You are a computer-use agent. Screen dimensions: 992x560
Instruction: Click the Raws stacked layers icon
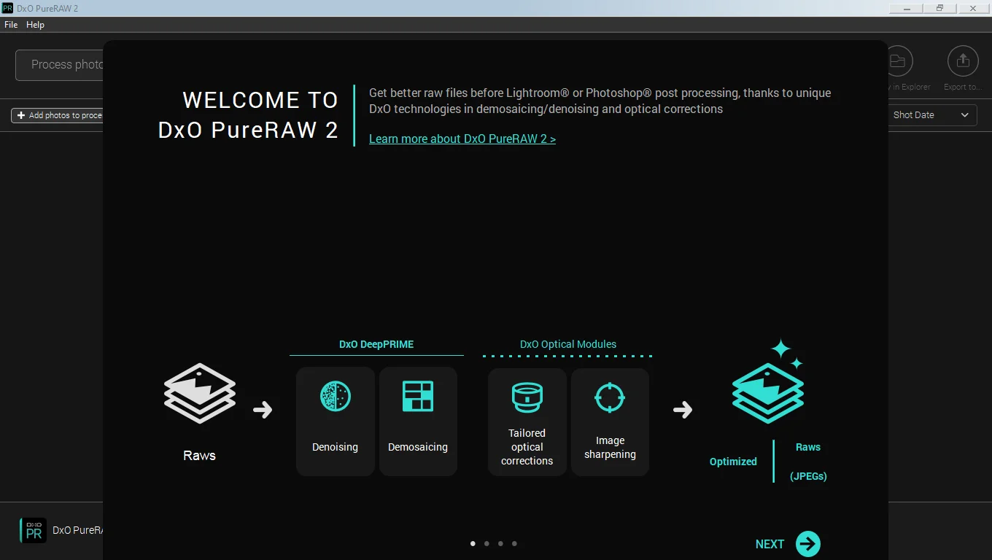(x=200, y=394)
